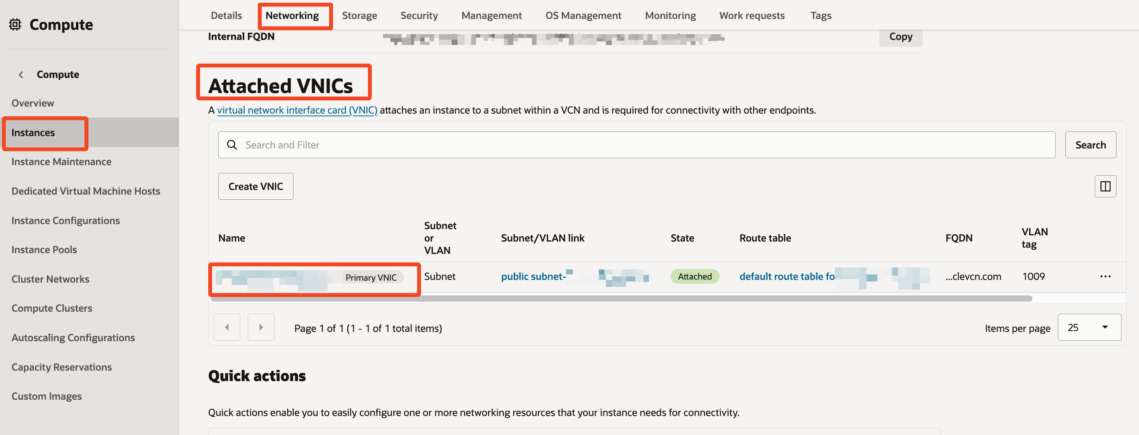Open the public subnet link
This screenshot has height=435, width=1139.
tap(533, 277)
